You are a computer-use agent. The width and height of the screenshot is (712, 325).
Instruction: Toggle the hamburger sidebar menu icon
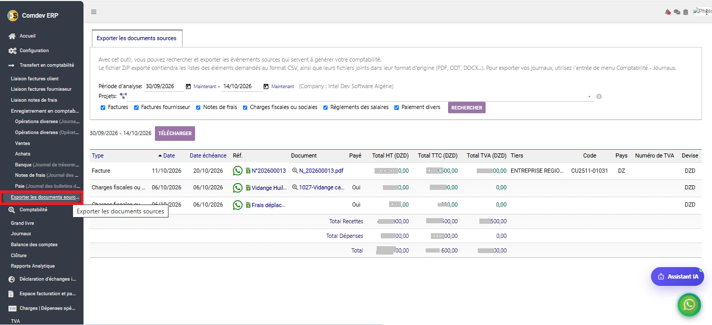(93, 12)
